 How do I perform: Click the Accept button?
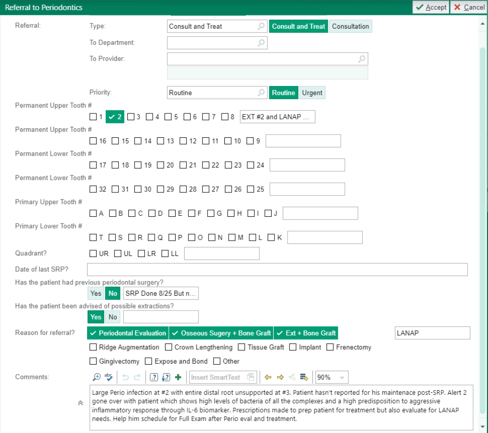click(x=431, y=7)
